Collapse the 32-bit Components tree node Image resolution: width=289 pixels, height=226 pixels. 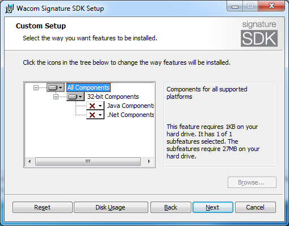56,97
